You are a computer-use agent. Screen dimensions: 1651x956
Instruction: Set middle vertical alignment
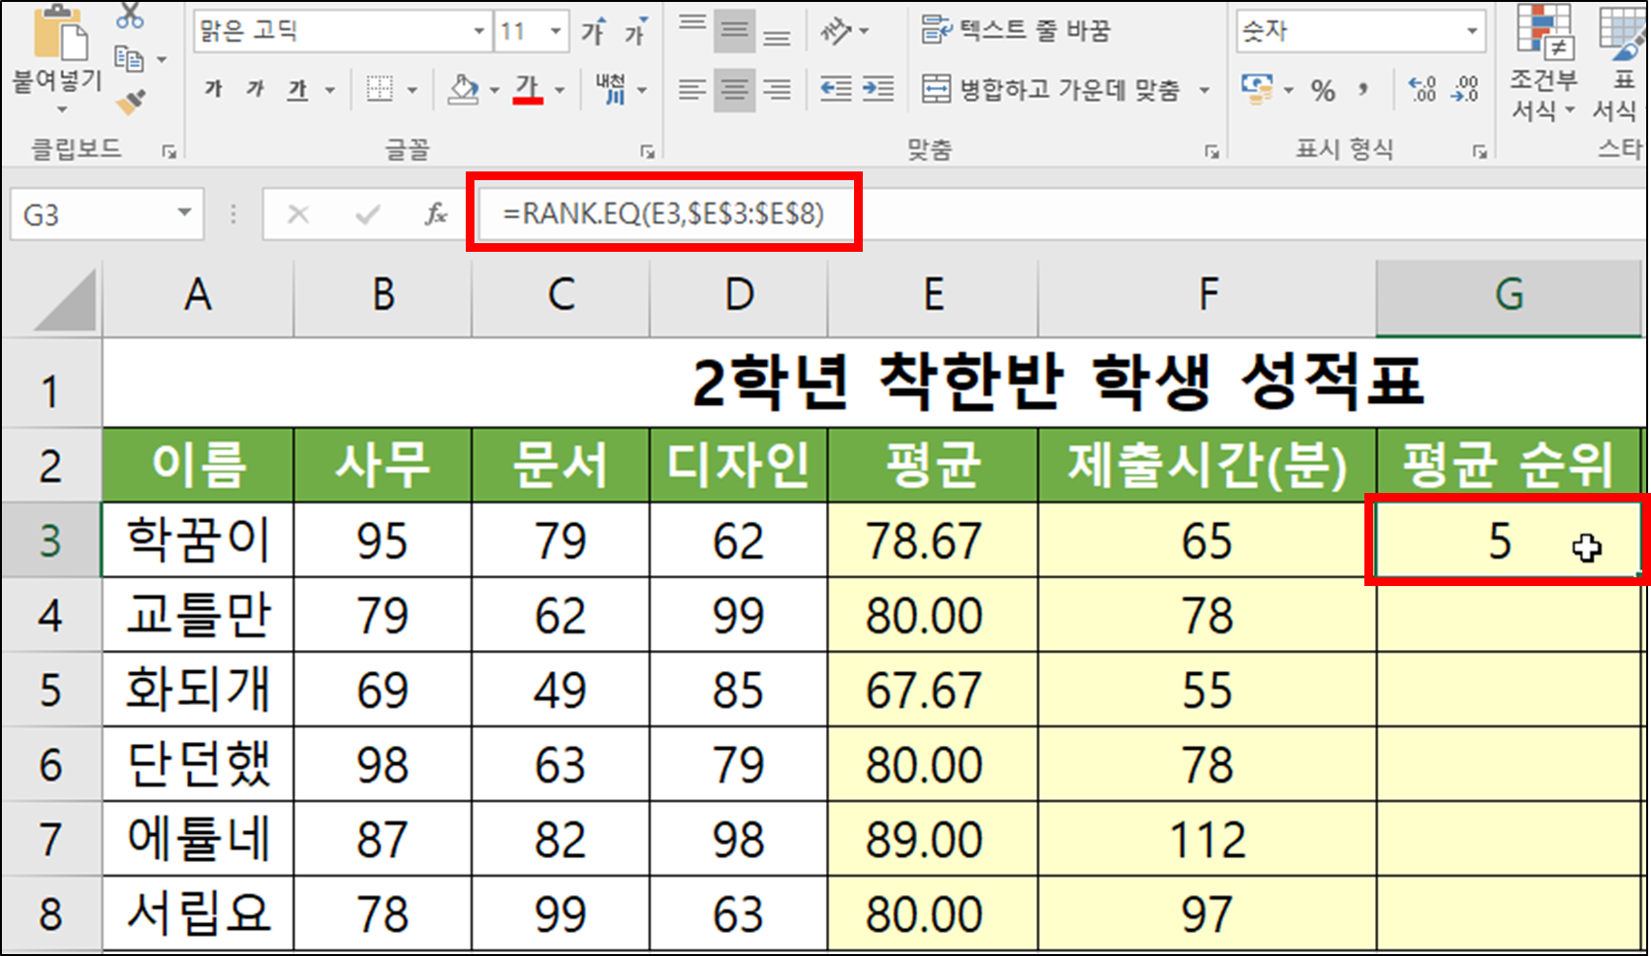click(735, 31)
